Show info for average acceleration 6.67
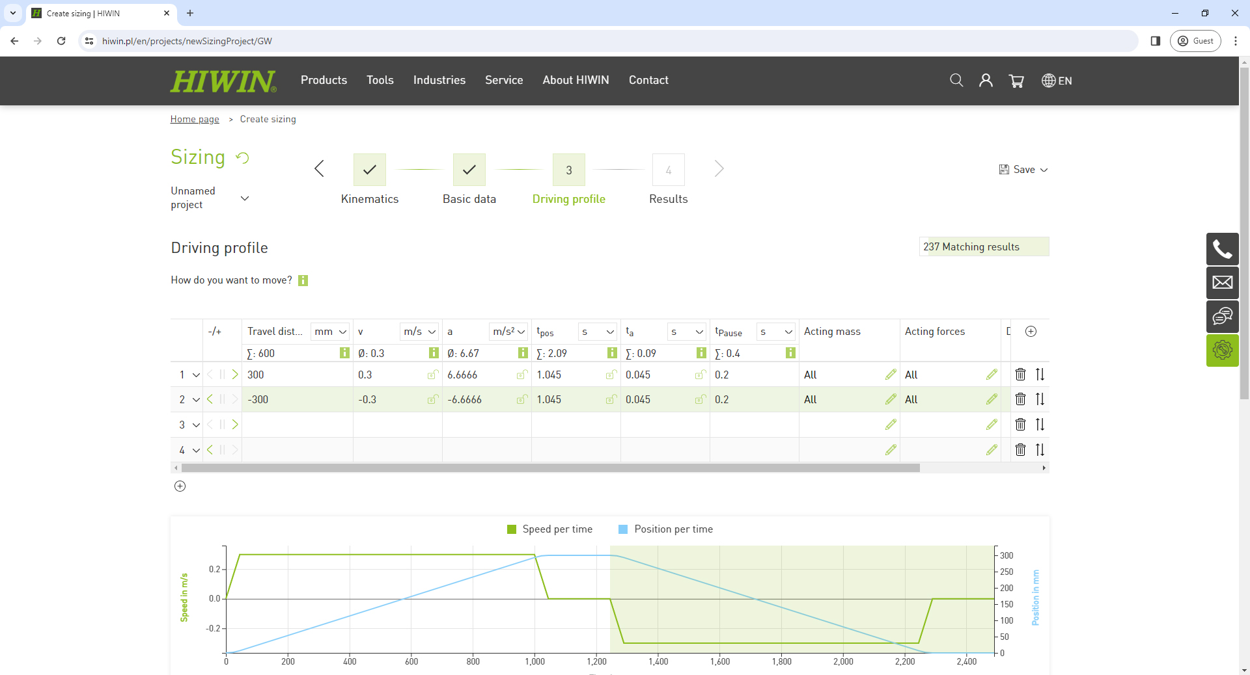 tap(523, 352)
